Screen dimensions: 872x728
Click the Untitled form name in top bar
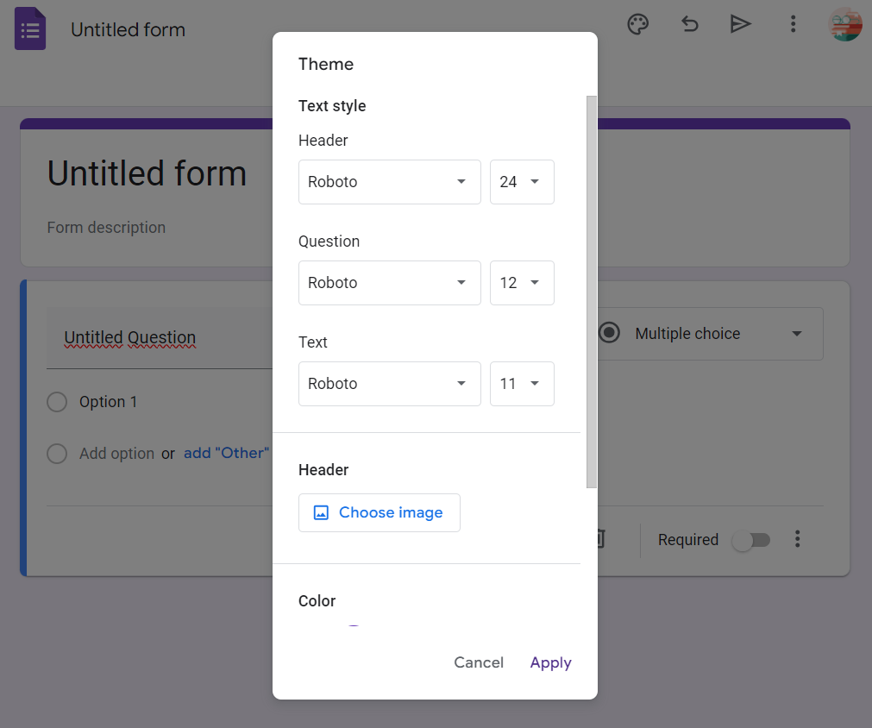pos(128,29)
